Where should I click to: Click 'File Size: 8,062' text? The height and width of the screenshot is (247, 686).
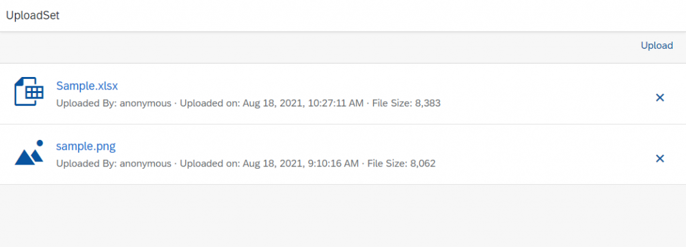401,164
